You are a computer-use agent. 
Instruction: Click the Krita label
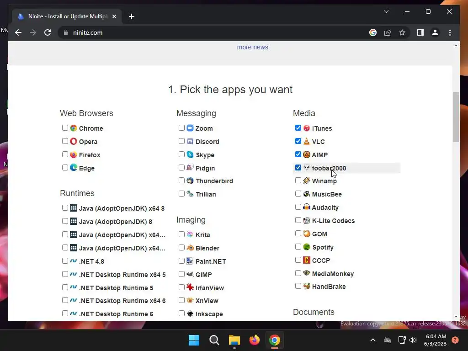[202, 235]
